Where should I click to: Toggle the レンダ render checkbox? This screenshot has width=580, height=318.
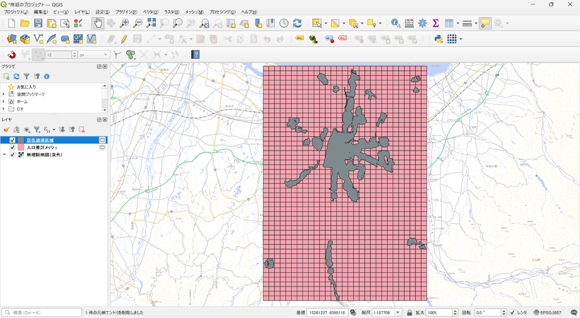pos(512,312)
